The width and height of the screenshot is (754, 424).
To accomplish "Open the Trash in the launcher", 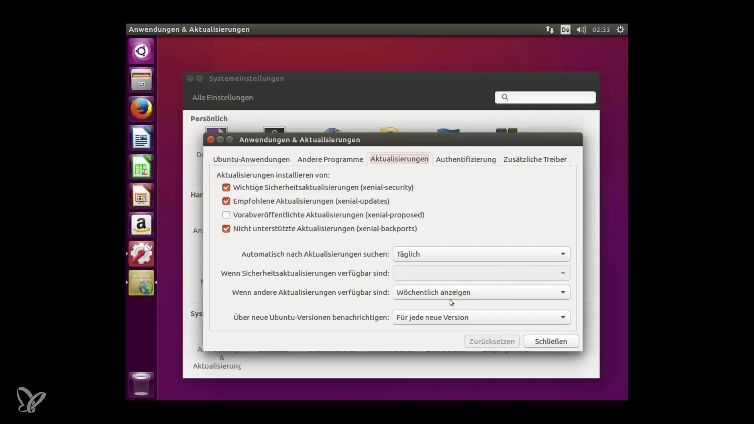I will (x=141, y=384).
